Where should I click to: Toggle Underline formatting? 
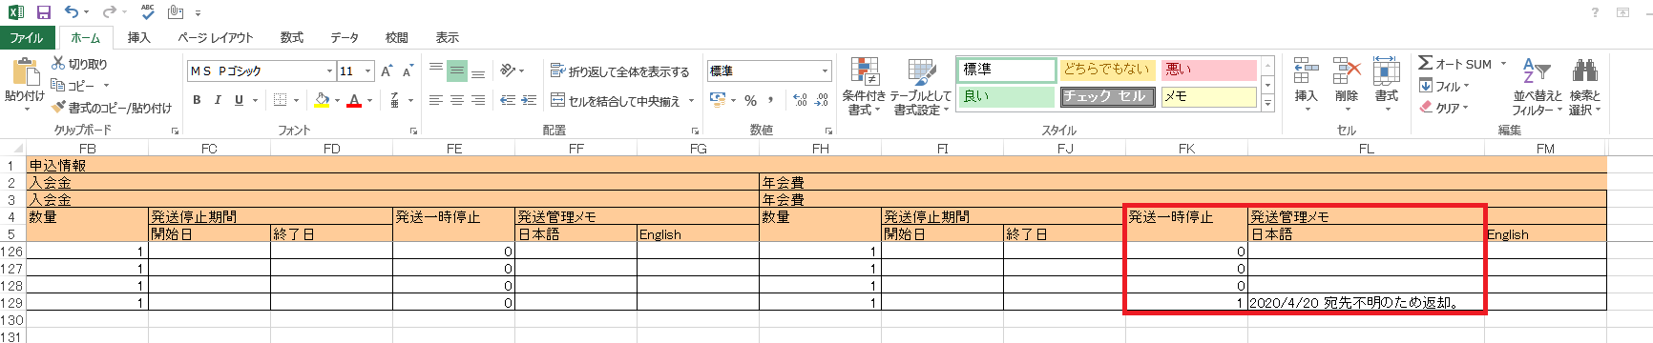pyautogui.click(x=239, y=100)
